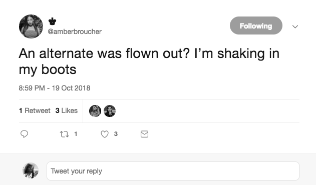Open the 3 Likes list
The image size is (316, 185).
pos(67,110)
